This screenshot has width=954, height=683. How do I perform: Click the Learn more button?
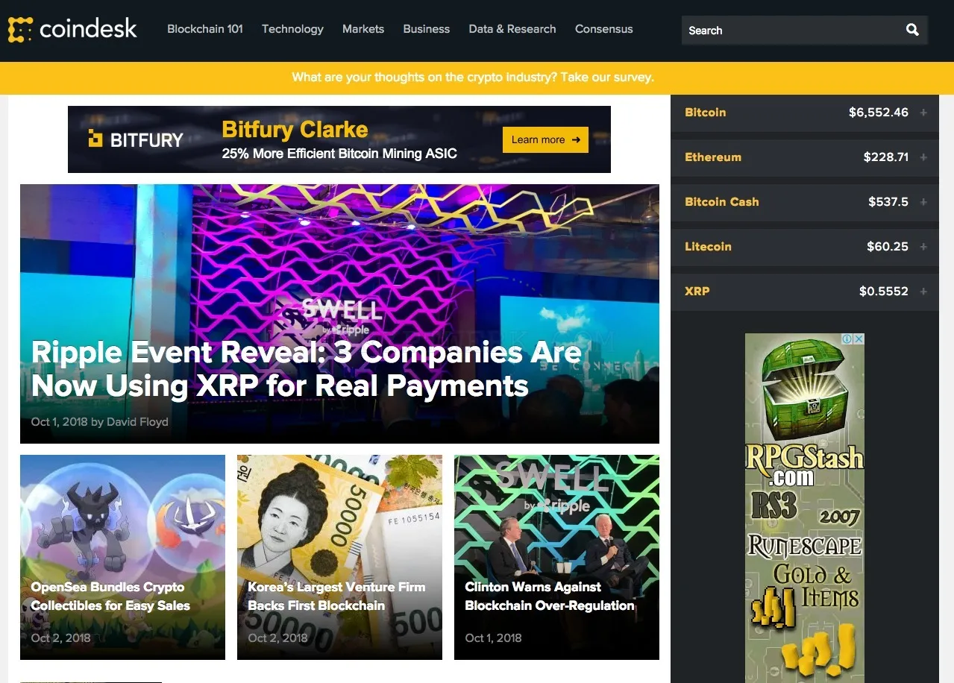click(545, 139)
